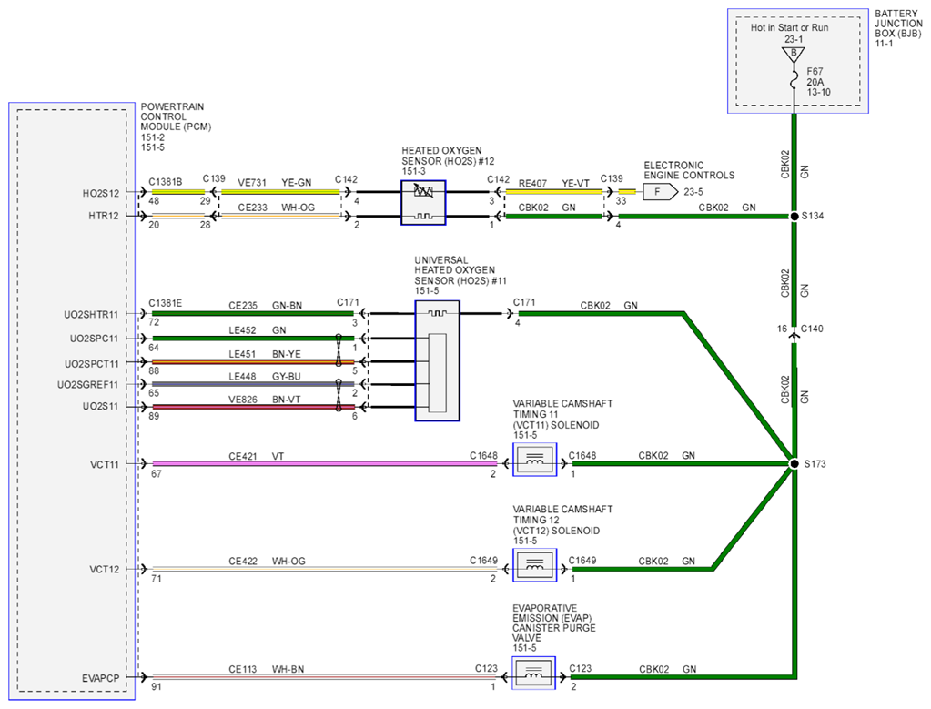Click the F67 20A fuse symbol
Screen dimensions: 931x709
pyautogui.click(x=794, y=81)
